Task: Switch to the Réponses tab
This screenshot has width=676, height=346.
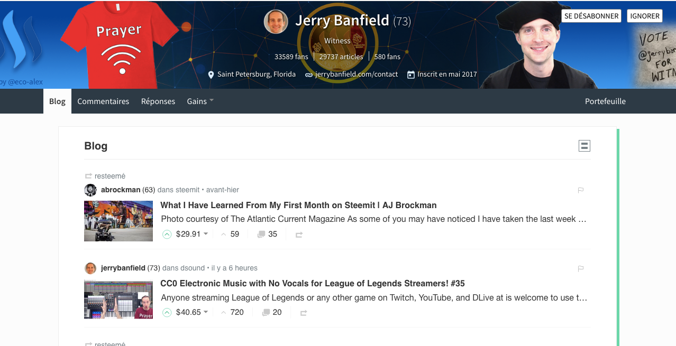Action: pyautogui.click(x=158, y=101)
